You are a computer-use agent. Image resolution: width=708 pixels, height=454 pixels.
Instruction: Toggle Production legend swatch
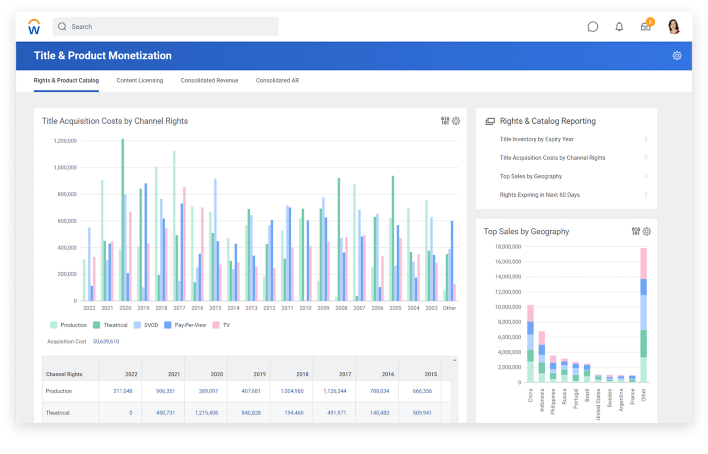point(54,325)
